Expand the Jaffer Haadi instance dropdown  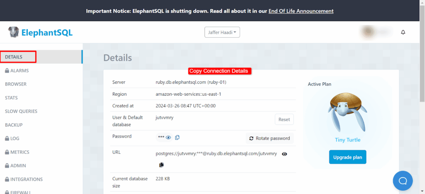point(222,32)
